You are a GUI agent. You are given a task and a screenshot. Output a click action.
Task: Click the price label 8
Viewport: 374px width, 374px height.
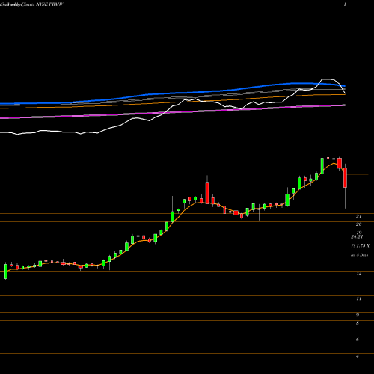coord(358,323)
